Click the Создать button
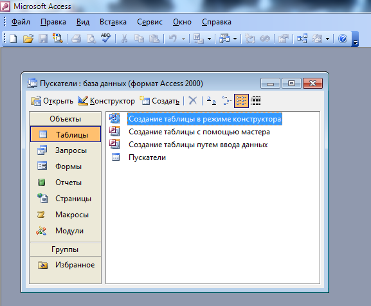 [159, 101]
